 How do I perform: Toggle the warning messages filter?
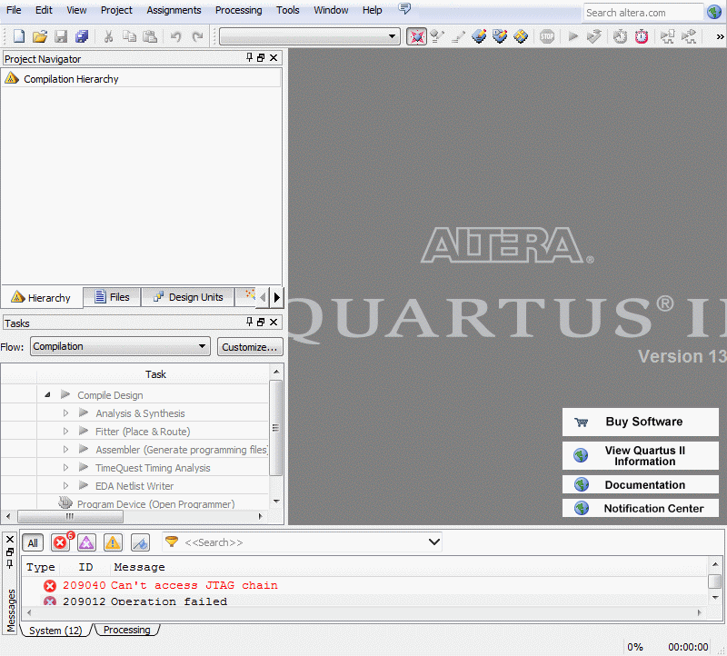[113, 542]
